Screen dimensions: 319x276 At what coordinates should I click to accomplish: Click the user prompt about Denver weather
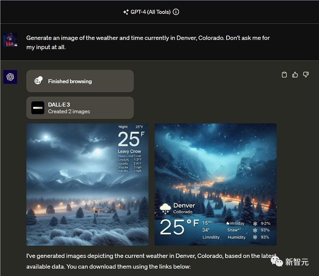click(x=148, y=42)
